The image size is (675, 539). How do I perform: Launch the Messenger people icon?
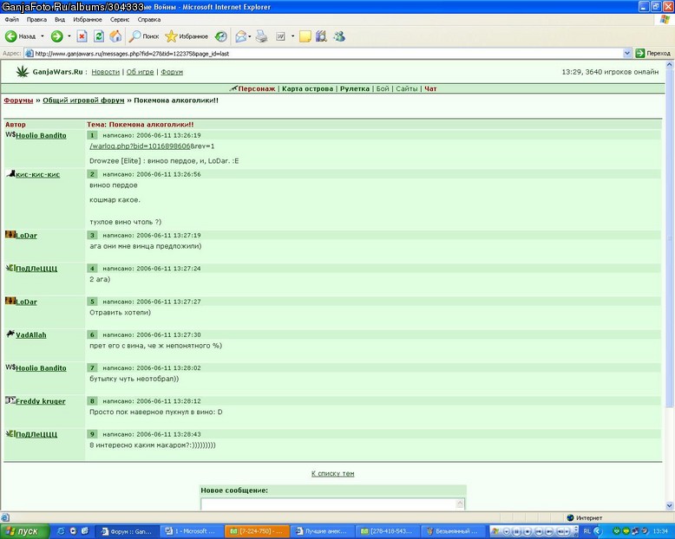point(339,36)
